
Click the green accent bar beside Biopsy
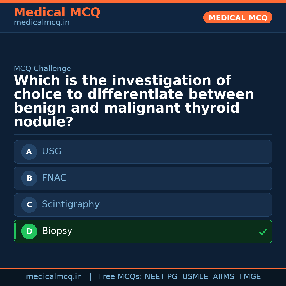[15, 231]
